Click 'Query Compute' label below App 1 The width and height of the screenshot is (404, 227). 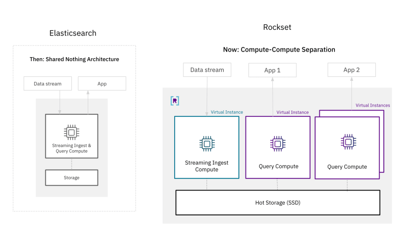[x=279, y=166]
